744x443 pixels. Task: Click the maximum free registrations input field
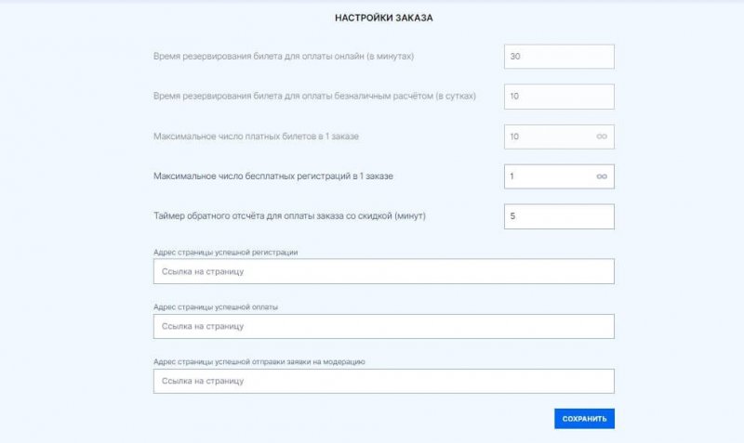pos(549,176)
